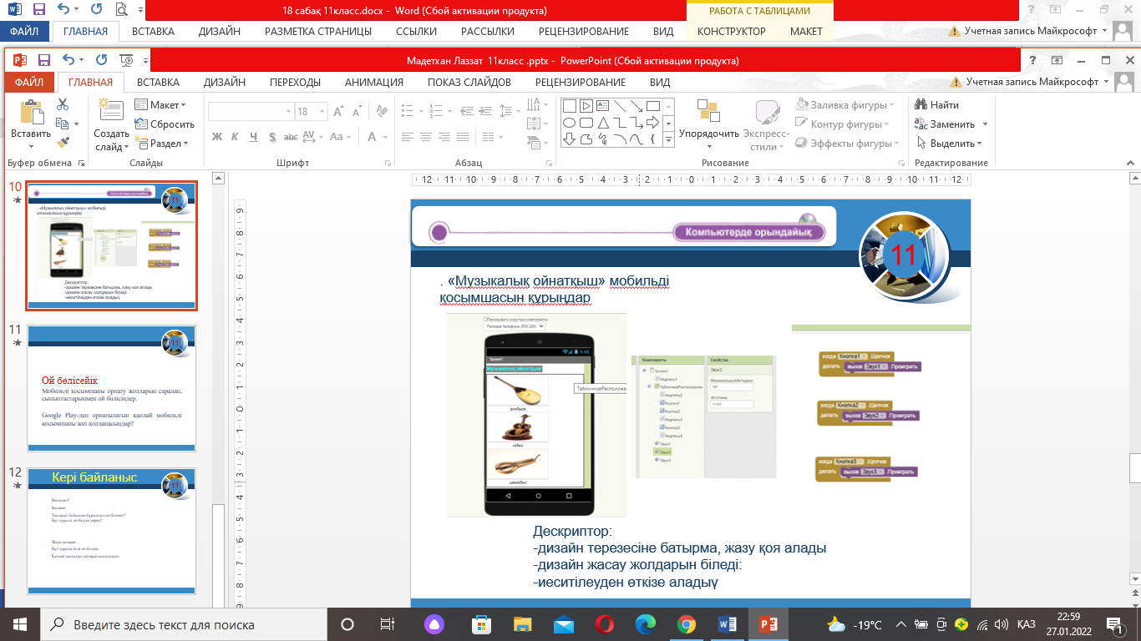
Task: Select the oval shape in gallery
Action: pyautogui.click(x=569, y=123)
